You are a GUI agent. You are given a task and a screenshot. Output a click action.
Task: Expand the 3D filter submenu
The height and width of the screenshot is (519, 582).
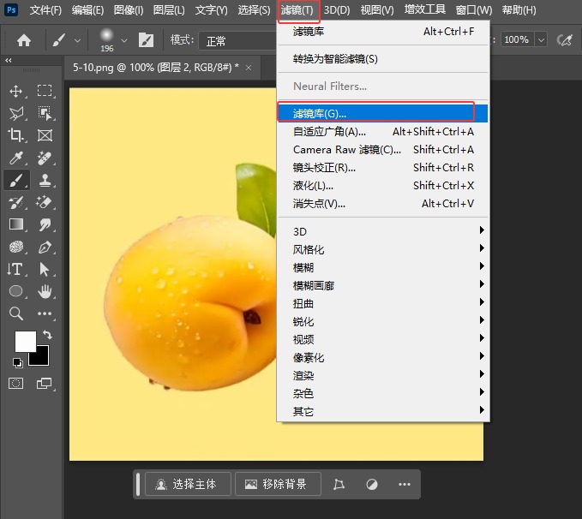383,231
